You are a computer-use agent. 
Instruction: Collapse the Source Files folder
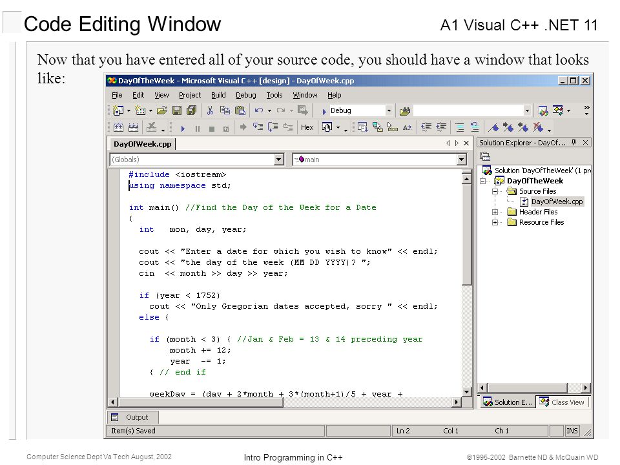pos(495,191)
